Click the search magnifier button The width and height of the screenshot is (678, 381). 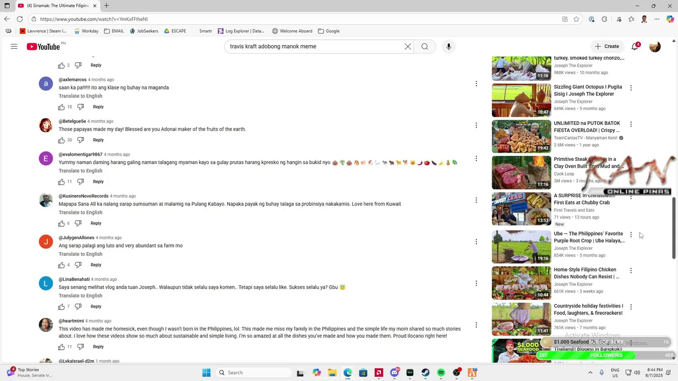click(x=425, y=47)
